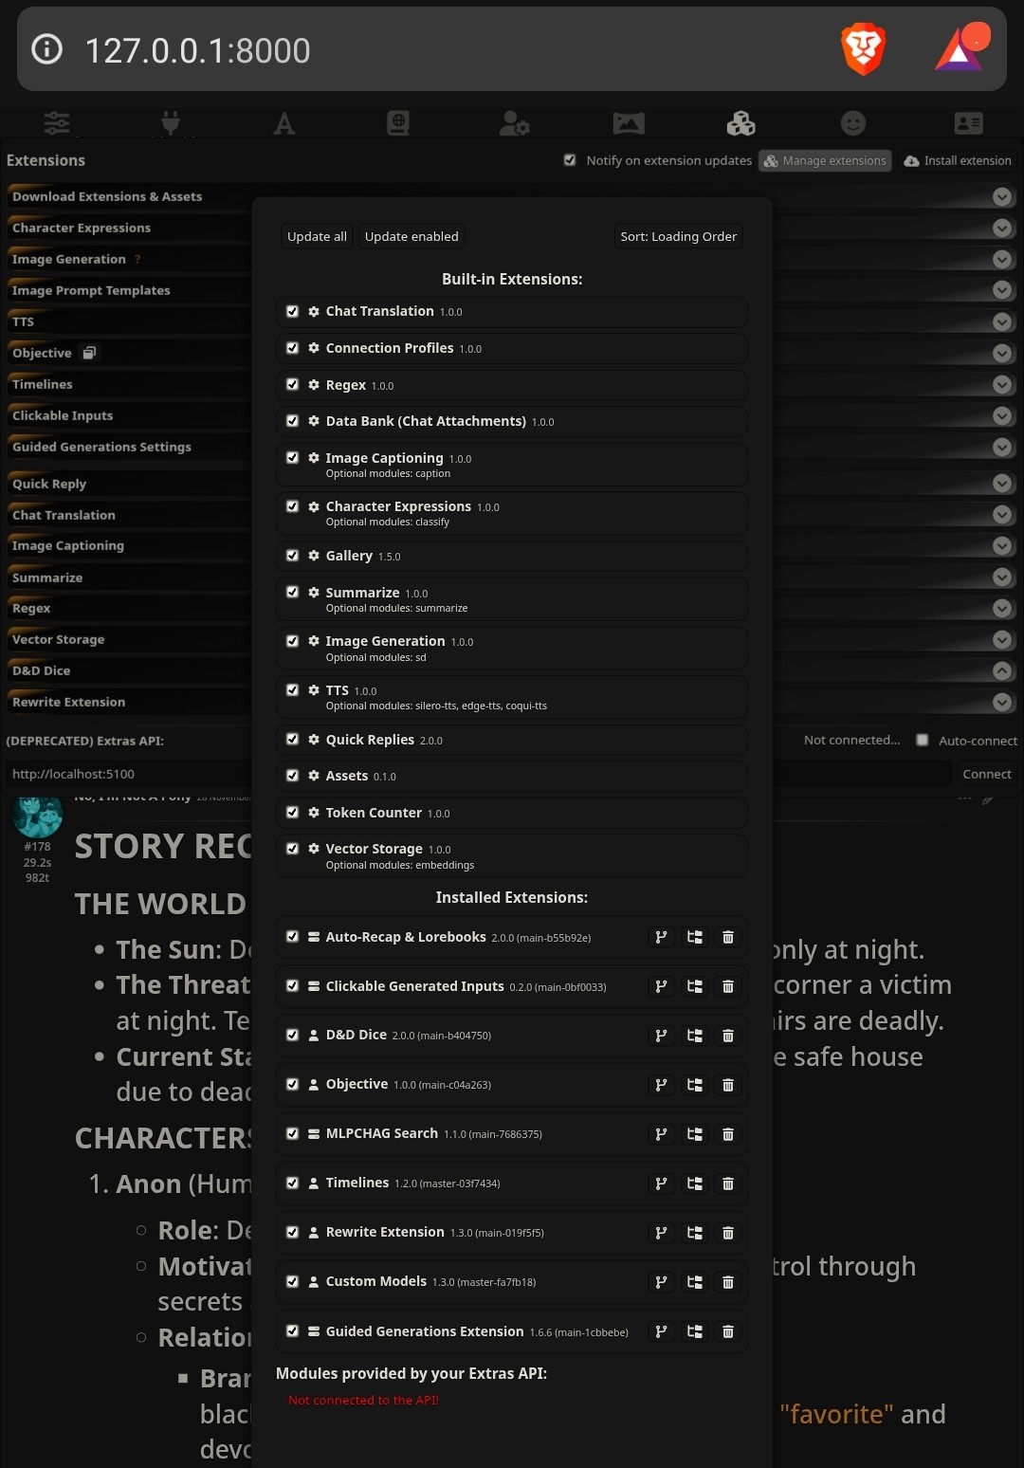Disable D&D Dice installed extension checkbox
This screenshot has height=1468, width=1024.
click(292, 1035)
